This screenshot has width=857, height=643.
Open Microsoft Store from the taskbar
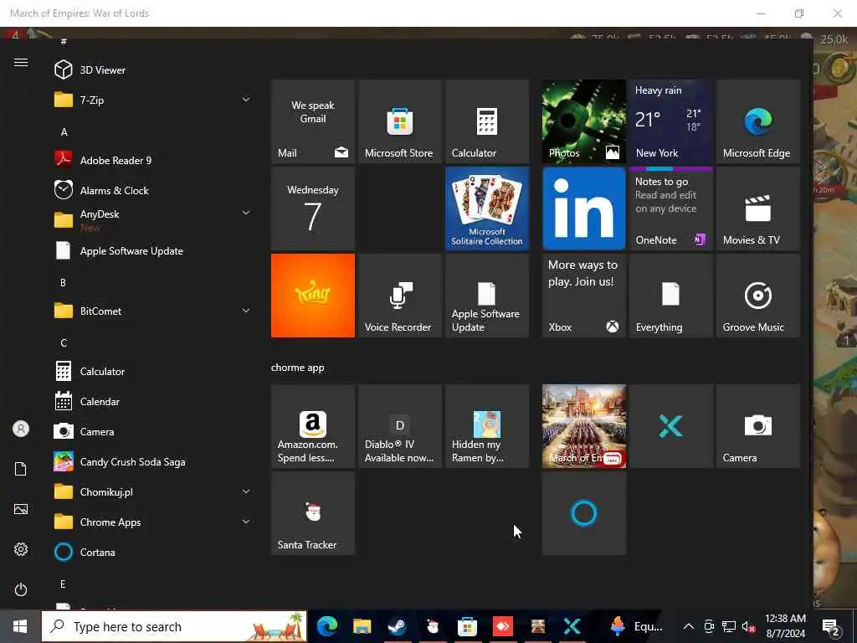pyautogui.click(x=467, y=626)
